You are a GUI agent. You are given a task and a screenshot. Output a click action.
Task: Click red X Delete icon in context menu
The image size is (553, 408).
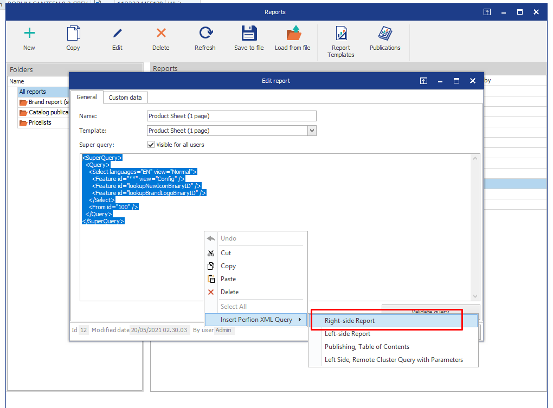click(x=211, y=292)
